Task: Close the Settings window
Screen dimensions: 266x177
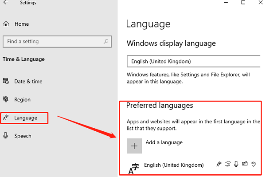Action: pos(261,2)
